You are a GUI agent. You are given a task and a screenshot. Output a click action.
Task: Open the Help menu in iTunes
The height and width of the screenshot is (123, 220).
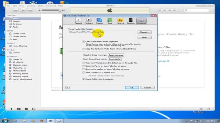tap(60, 6)
